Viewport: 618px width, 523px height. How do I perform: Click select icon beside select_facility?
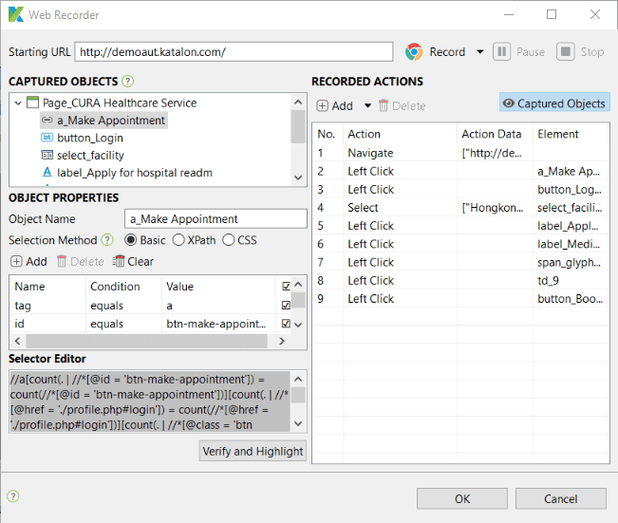47,155
